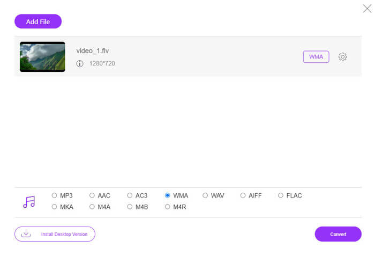
Task: Choose AAC as the audio format
Action: pos(92,195)
